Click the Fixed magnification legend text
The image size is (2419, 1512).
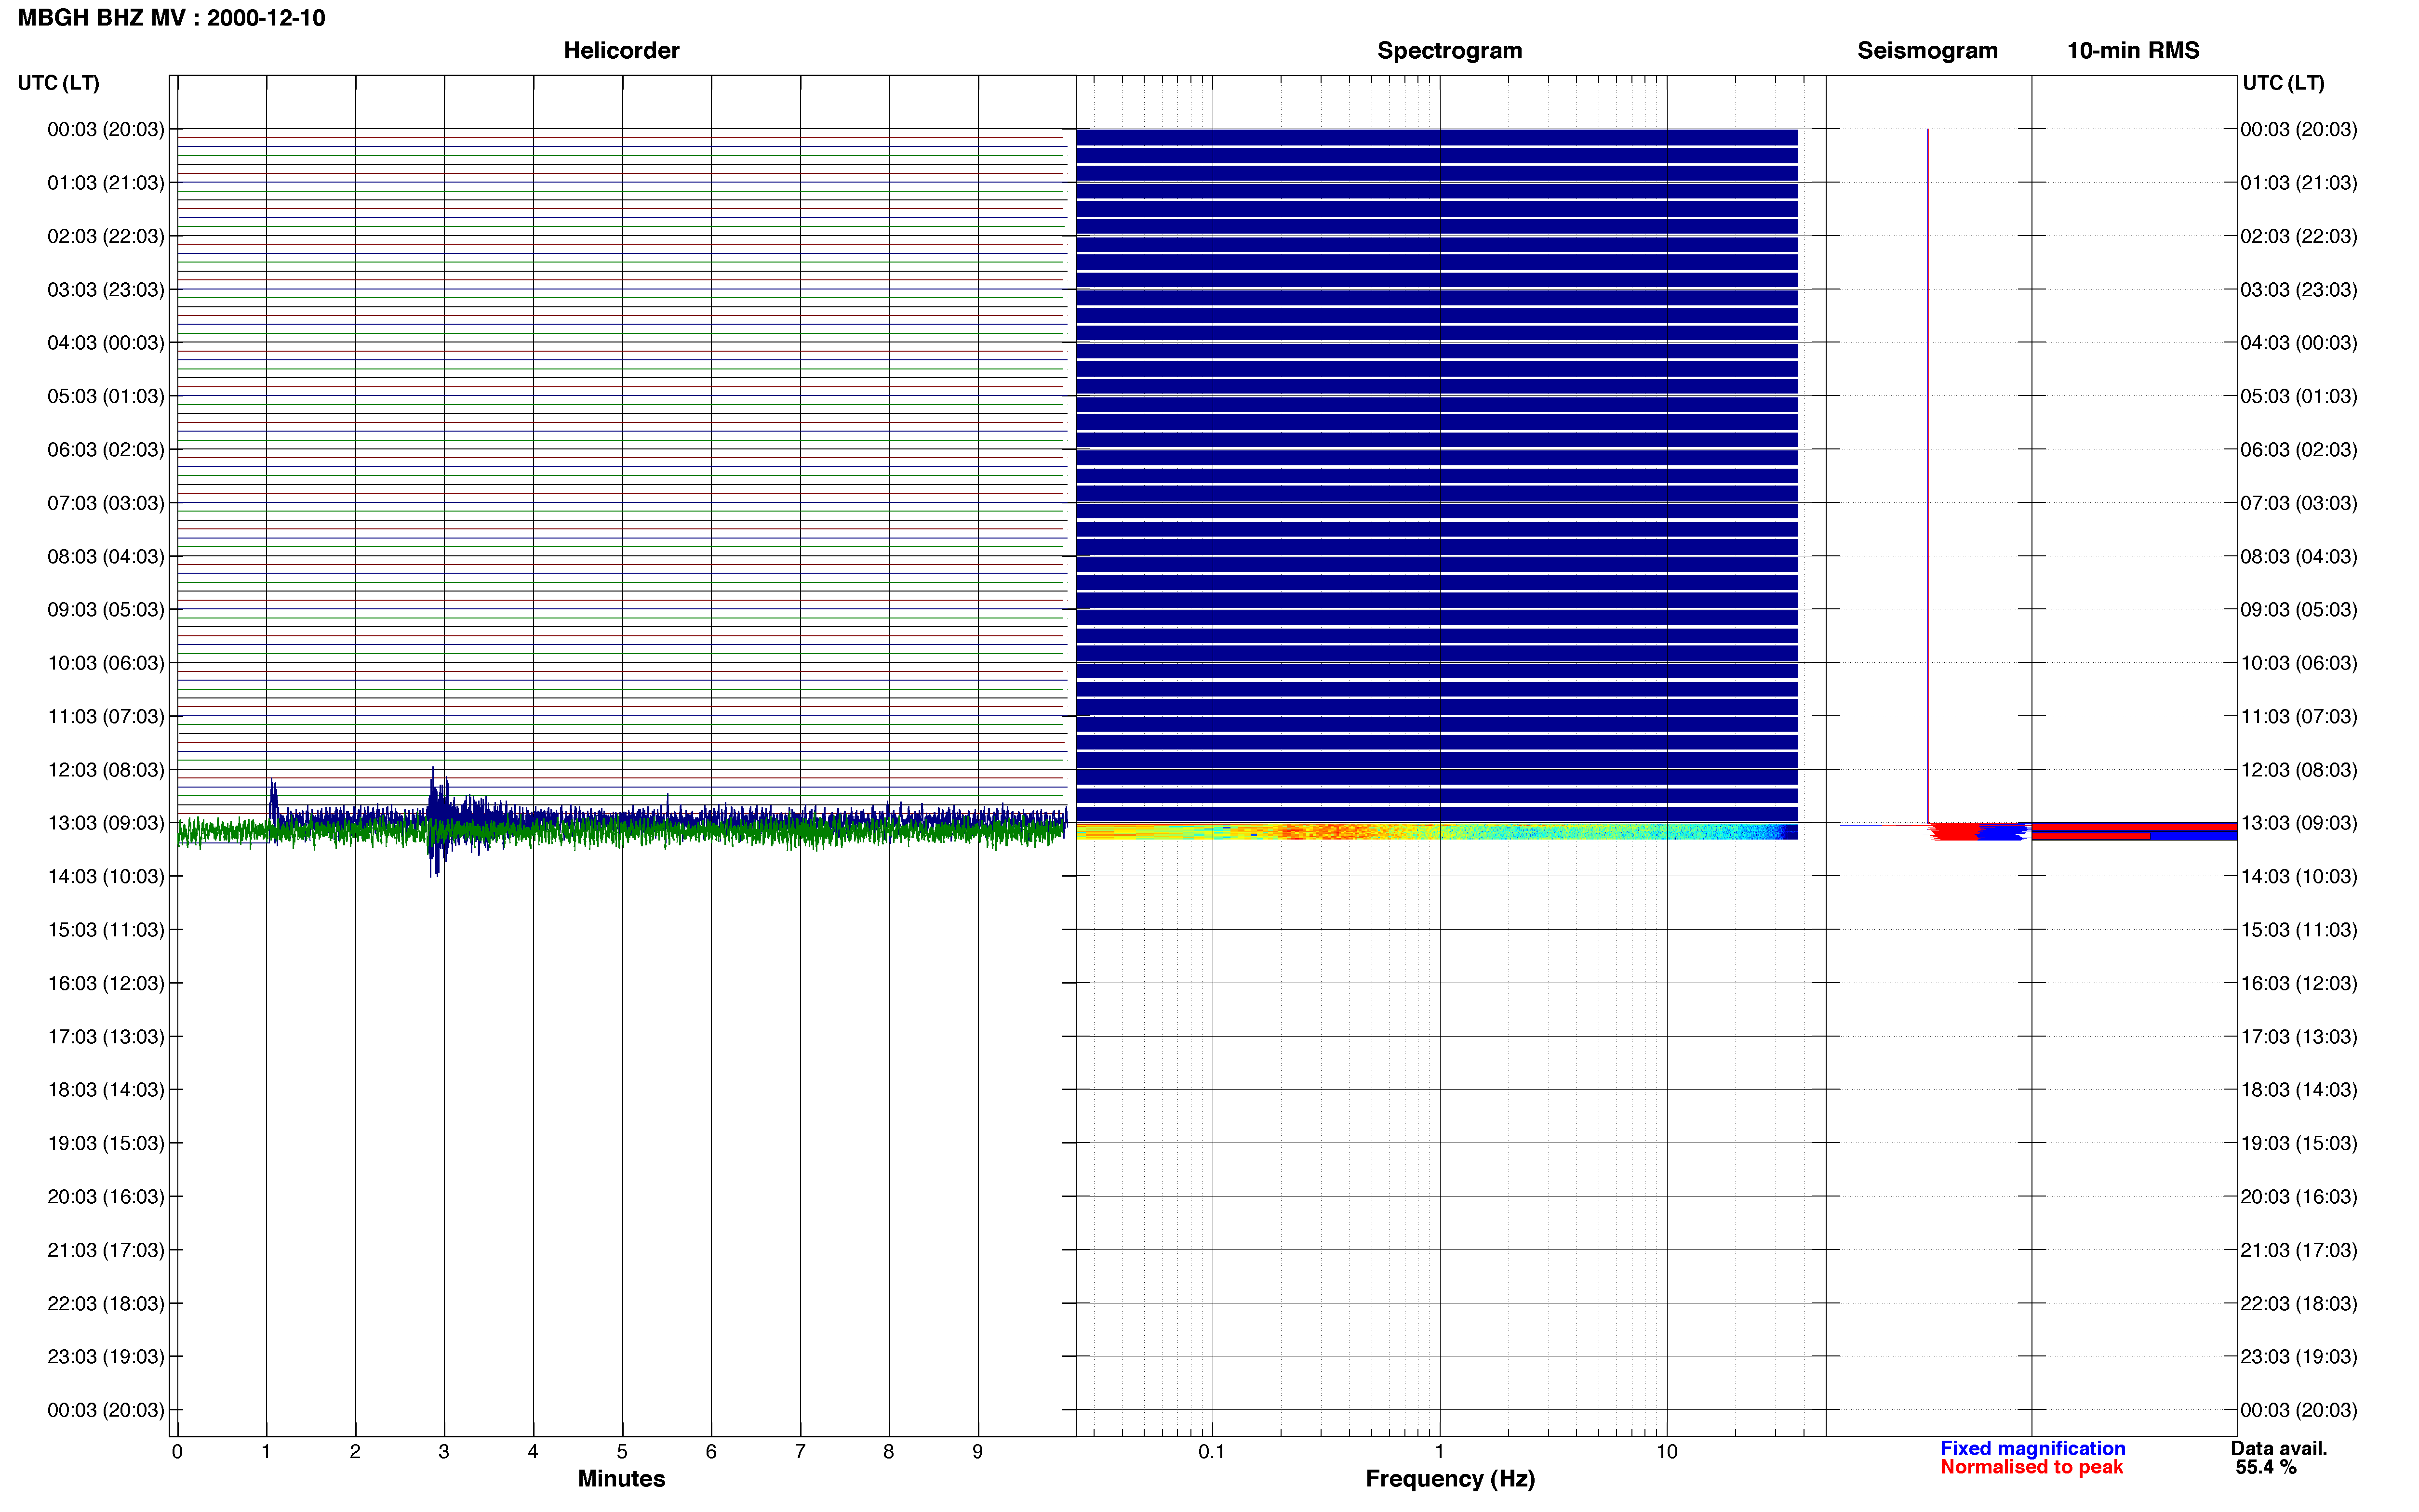(2032, 1448)
